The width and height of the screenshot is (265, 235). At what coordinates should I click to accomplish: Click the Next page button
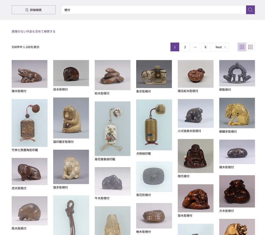coord(220,47)
